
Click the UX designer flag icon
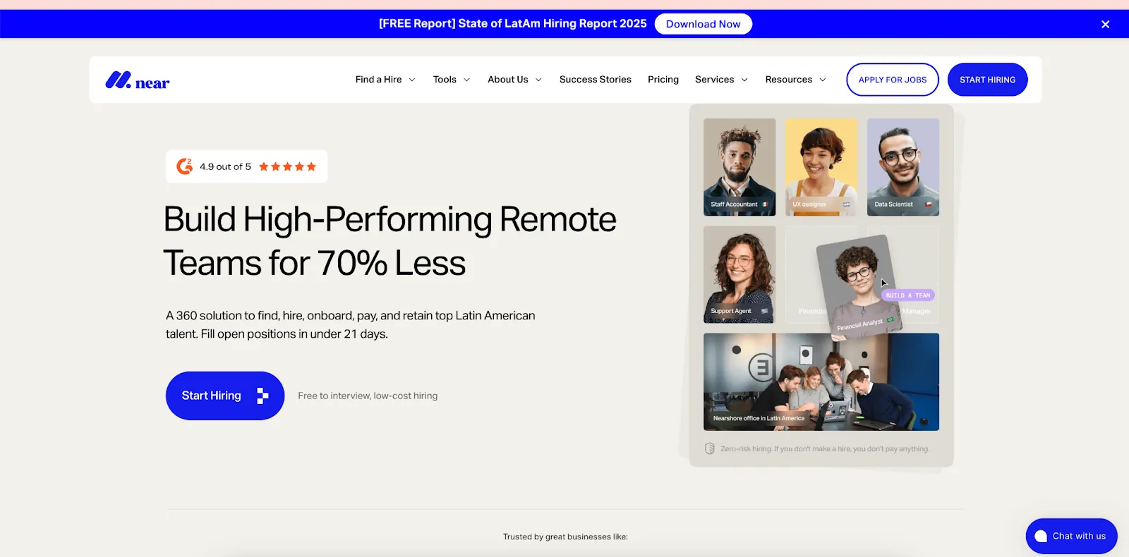click(847, 204)
